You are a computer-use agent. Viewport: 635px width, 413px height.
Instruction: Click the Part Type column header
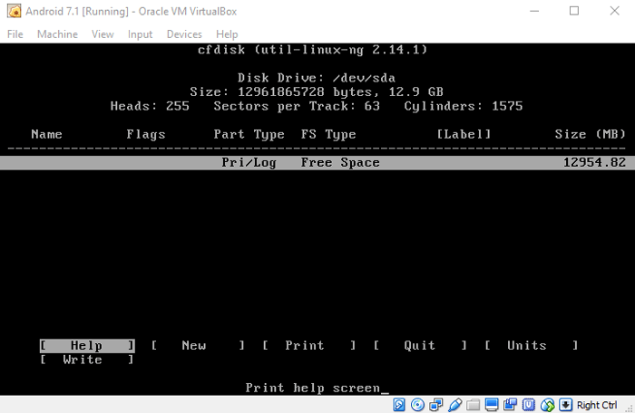point(249,135)
